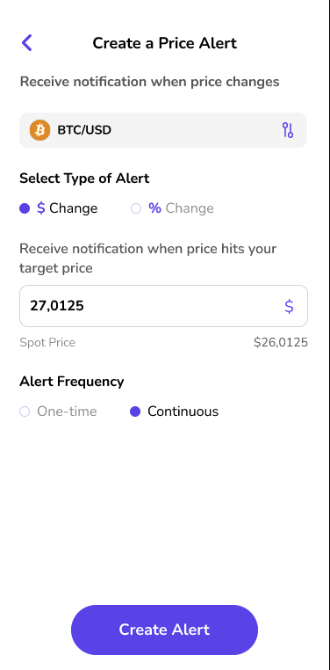Select the % Change radio circle
Screen dimensions: 330x670
pos(136,208)
